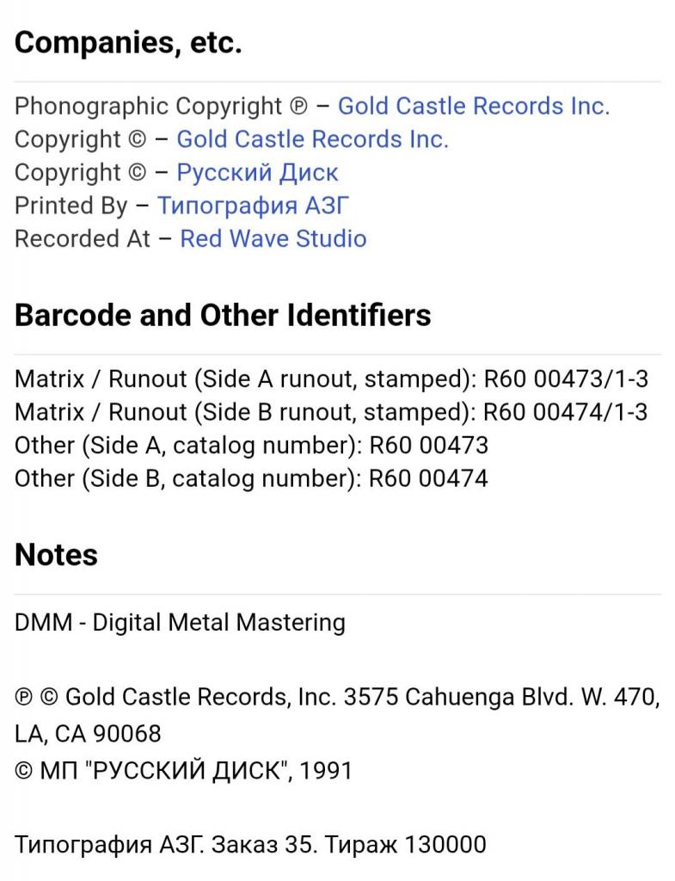This screenshot has height=881, width=675.
Task: Click the "Notes" section heading
Action: tap(56, 555)
